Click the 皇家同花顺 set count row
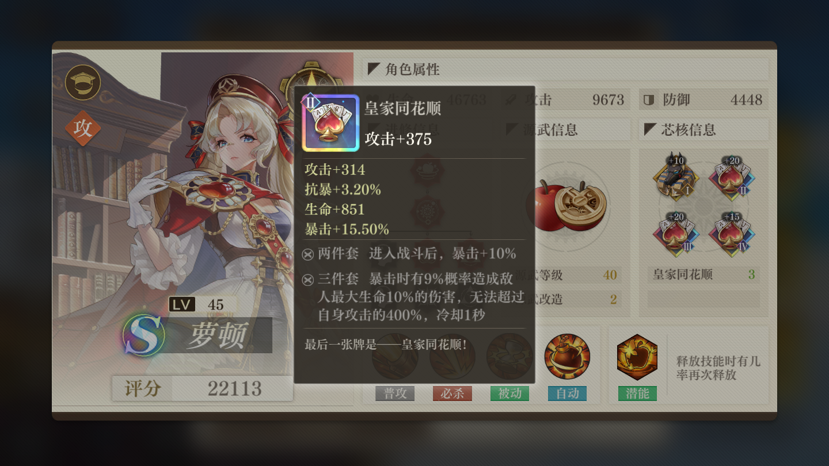 click(x=703, y=274)
